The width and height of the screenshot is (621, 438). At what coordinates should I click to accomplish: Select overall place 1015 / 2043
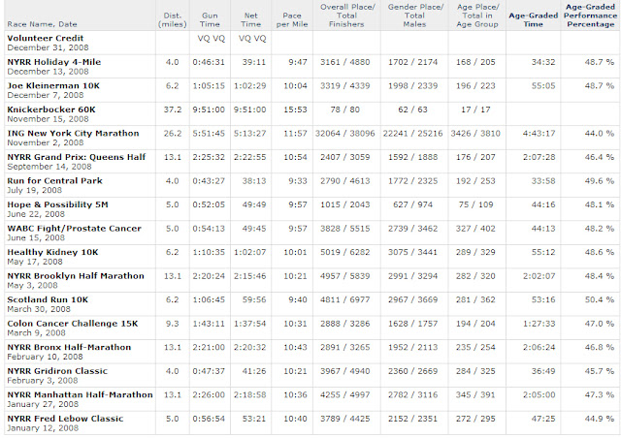[x=345, y=204]
